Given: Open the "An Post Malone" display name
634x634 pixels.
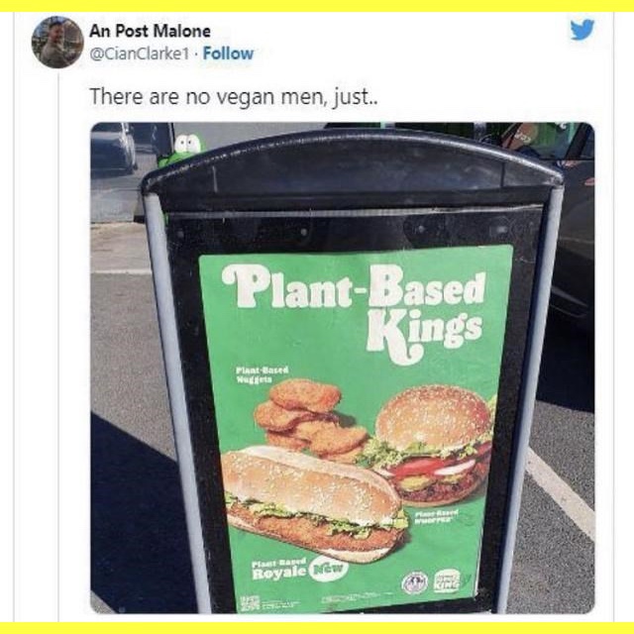Looking at the screenshot, I should [x=150, y=32].
